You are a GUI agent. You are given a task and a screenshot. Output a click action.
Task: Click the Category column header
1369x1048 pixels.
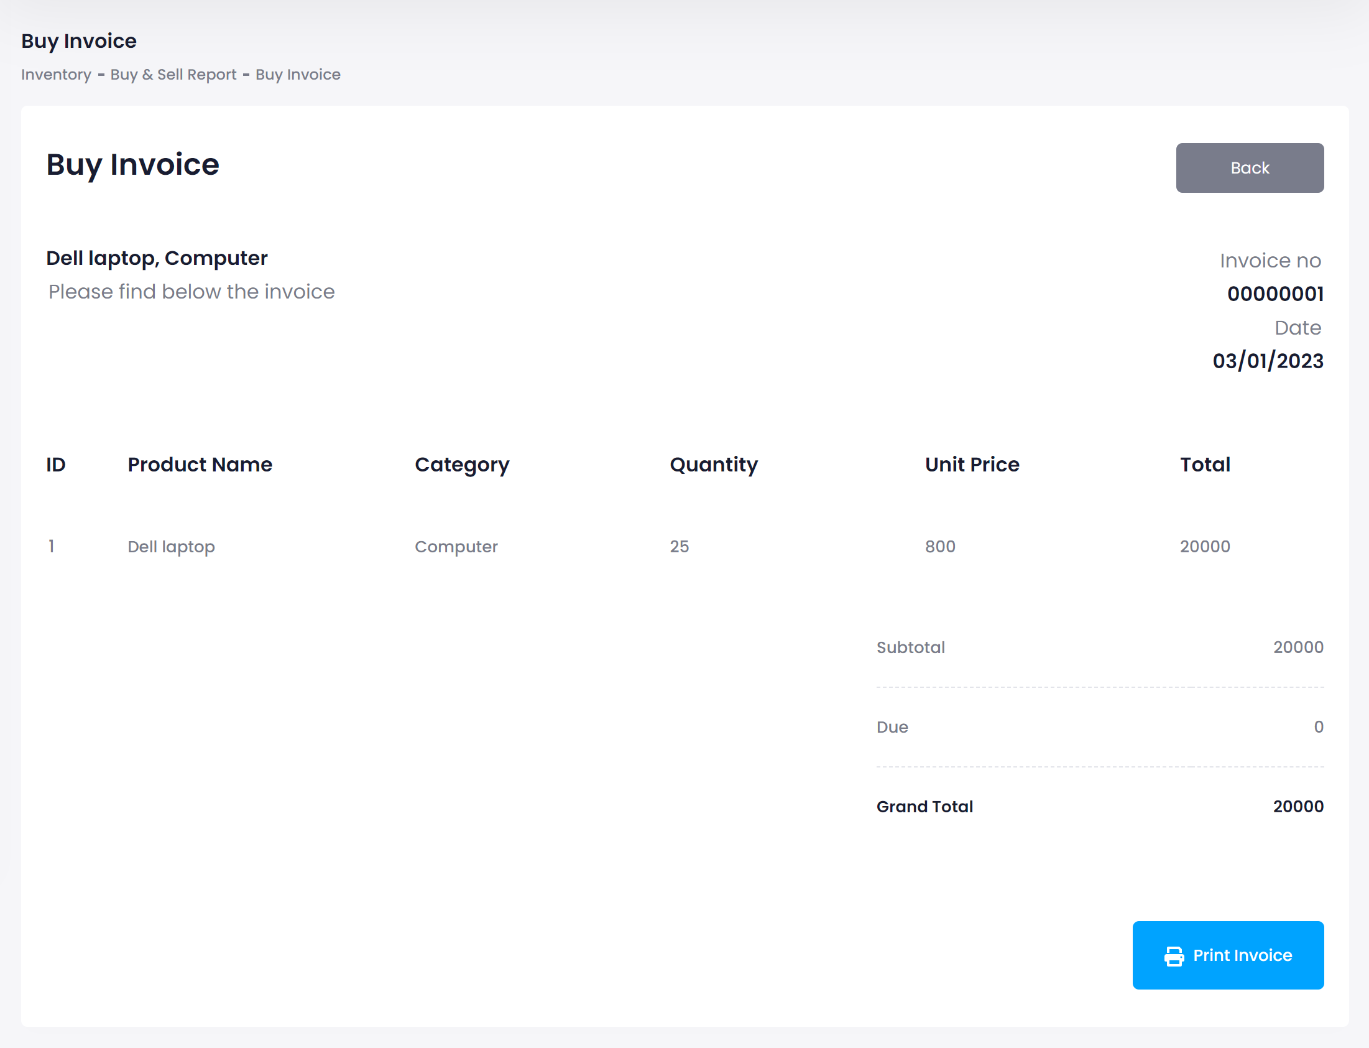[462, 465]
